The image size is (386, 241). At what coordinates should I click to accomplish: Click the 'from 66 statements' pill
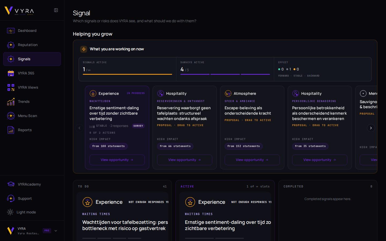pos(175,146)
